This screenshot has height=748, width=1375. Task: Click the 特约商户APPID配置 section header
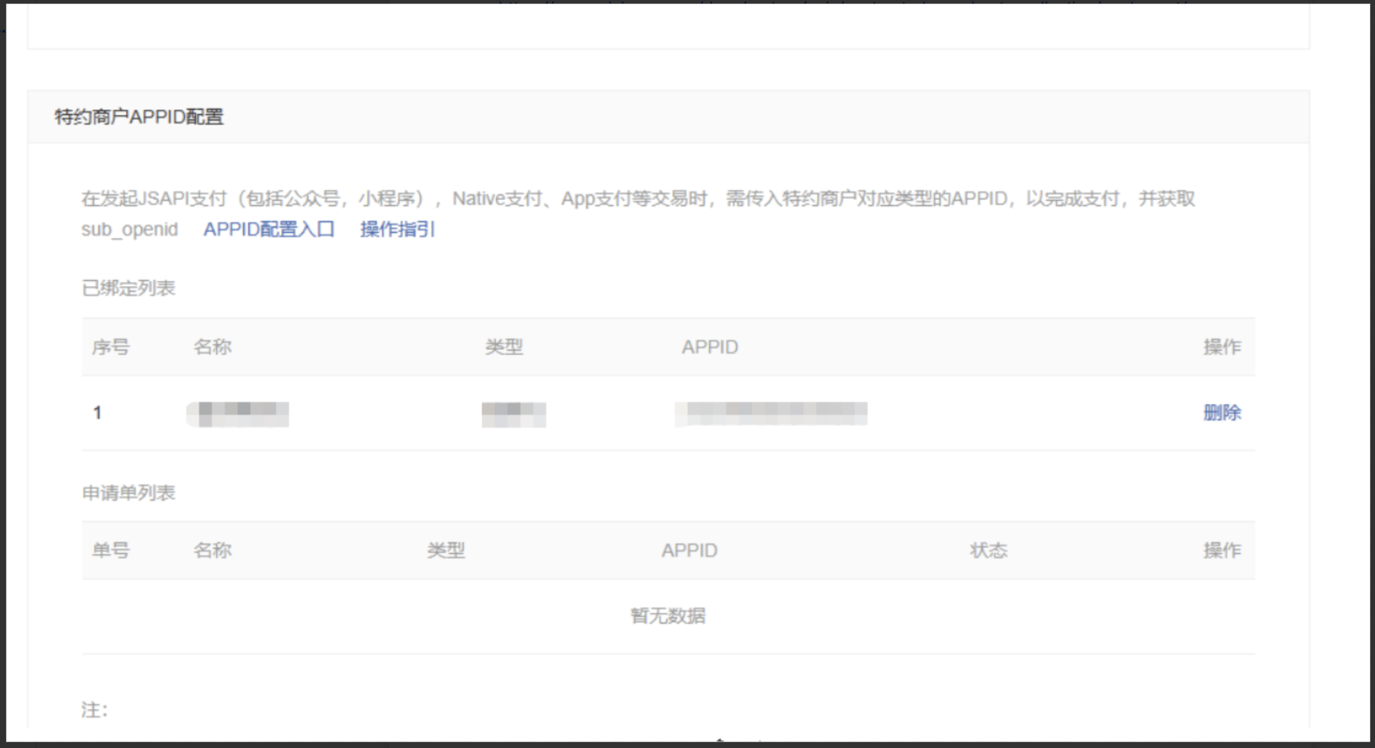tap(139, 117)
